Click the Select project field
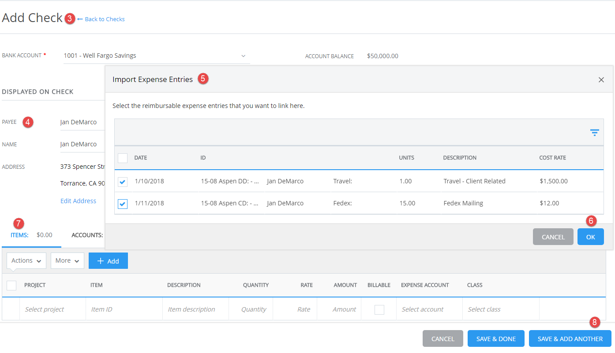615x353 pixels. tap(52, 309)
